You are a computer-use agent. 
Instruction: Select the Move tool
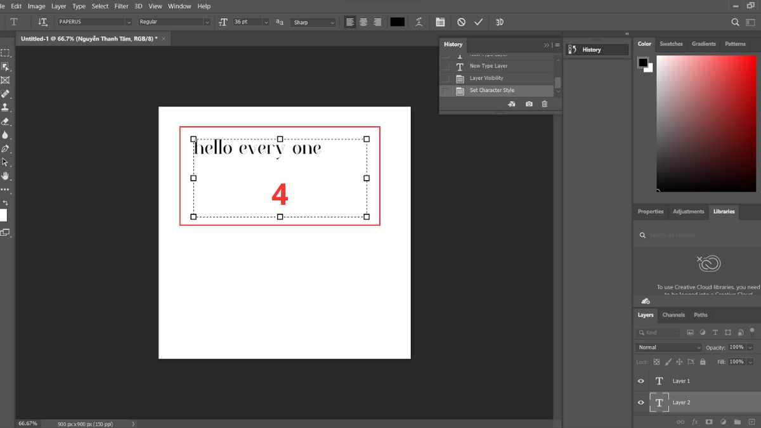pos(6,67)
